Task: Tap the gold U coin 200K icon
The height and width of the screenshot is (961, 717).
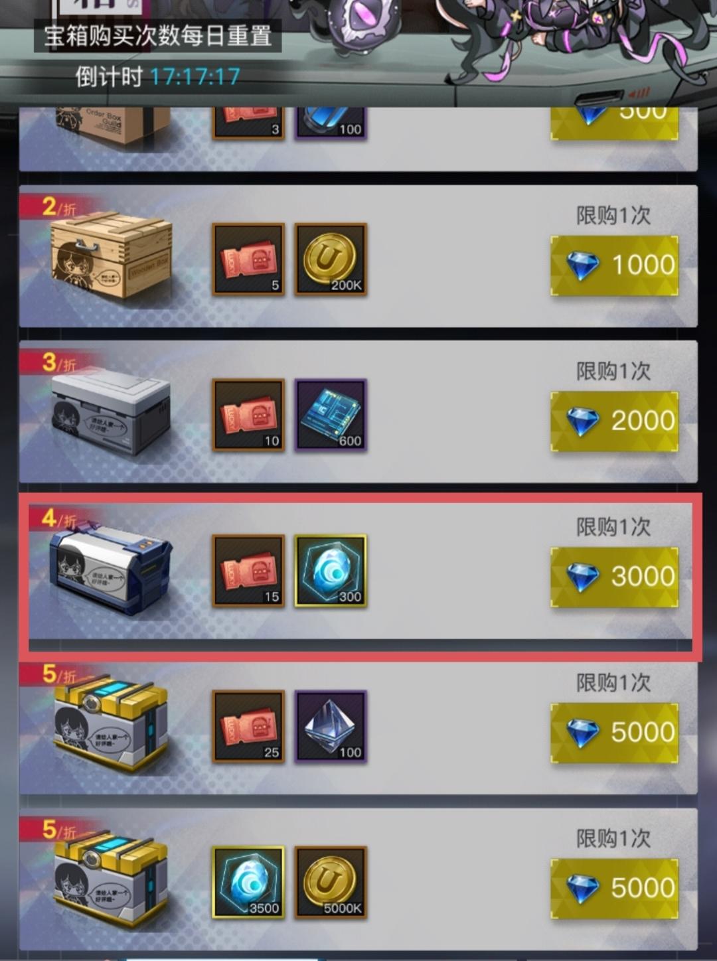Action: [x=330, y=259]
